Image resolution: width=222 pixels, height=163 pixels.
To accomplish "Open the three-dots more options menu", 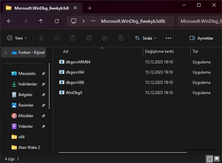I will coord(168,38).
